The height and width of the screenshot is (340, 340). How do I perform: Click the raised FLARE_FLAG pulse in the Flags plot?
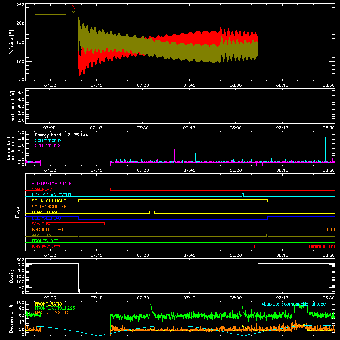click(x=152, y=212)
